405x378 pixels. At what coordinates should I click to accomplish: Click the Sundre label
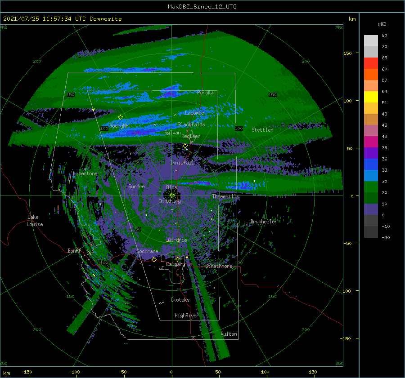[136, 186]
